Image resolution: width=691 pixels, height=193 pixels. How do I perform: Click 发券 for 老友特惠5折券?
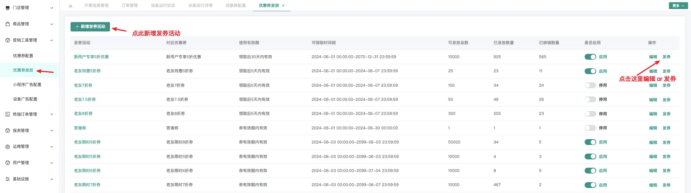click(x=666, y=71)
